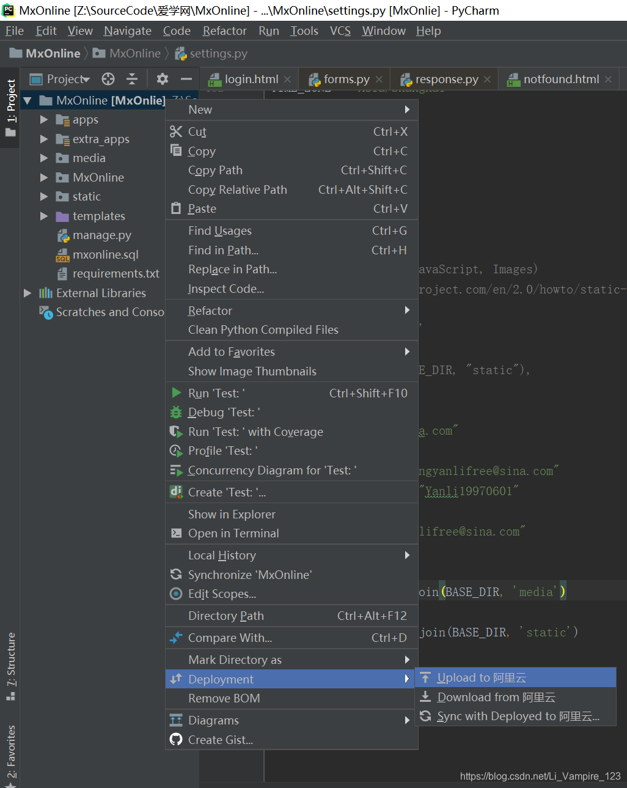Expand the apps folder
This screenshot has height=788, width=627.
pos(44,120)
